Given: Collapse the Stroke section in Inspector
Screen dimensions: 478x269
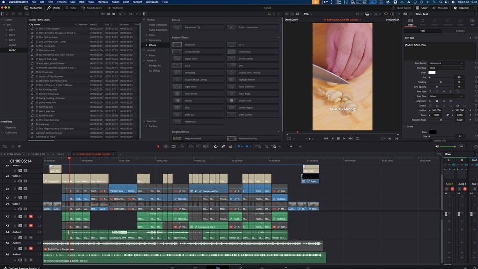Looking at the screenshot, I should 404,126.
